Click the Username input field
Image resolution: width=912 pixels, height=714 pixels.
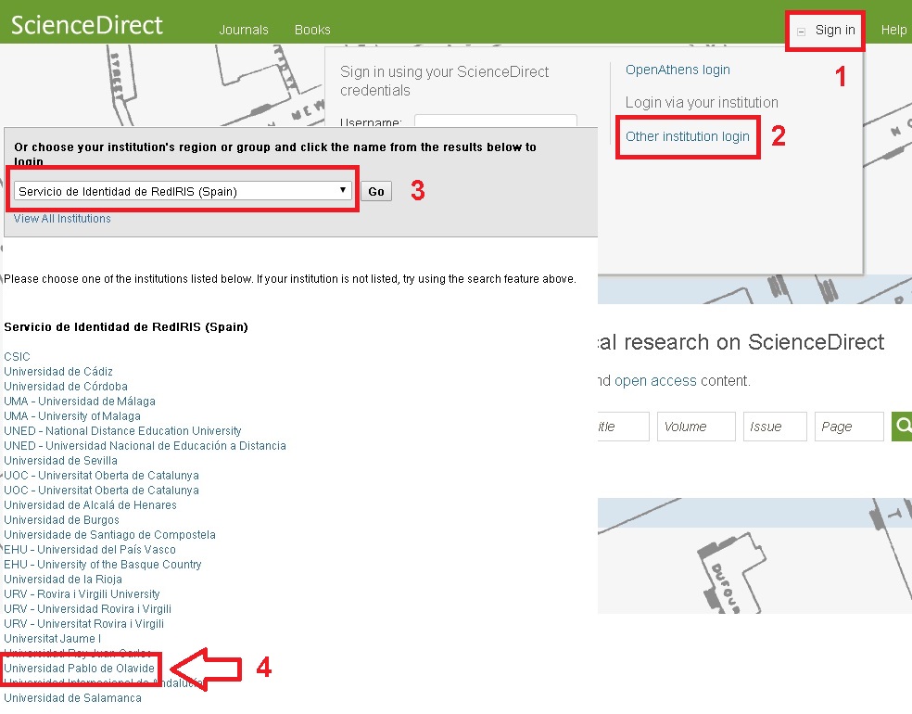tap(496, 121)
